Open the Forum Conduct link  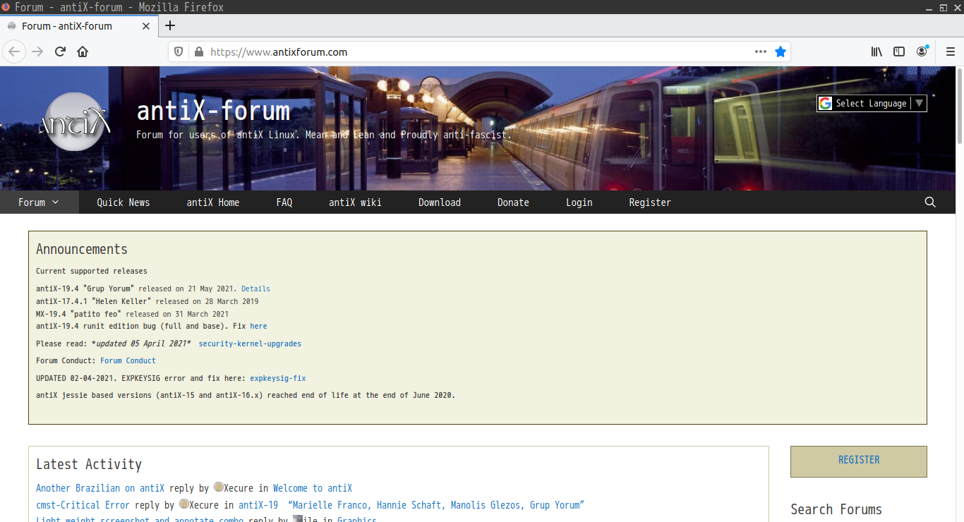(x=128, y=360)
